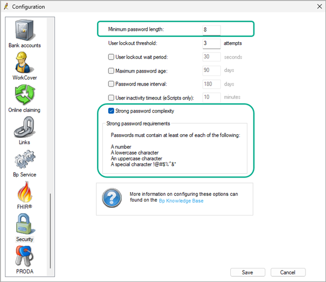Click the Password reuse interval days field
326x282 pixels.
pos(211,84)
